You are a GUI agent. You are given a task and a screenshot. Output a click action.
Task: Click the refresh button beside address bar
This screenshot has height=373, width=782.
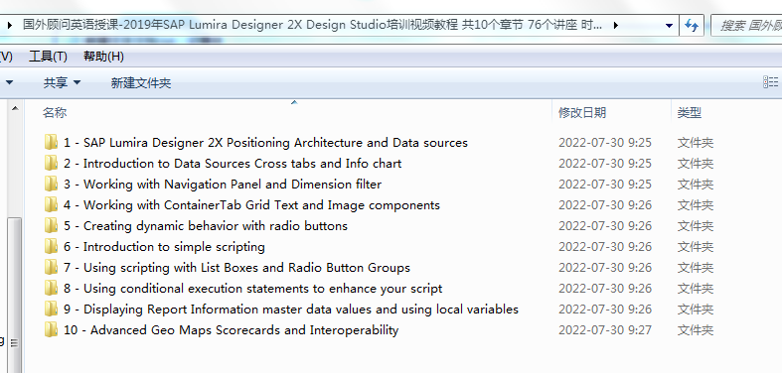[692, 26]
